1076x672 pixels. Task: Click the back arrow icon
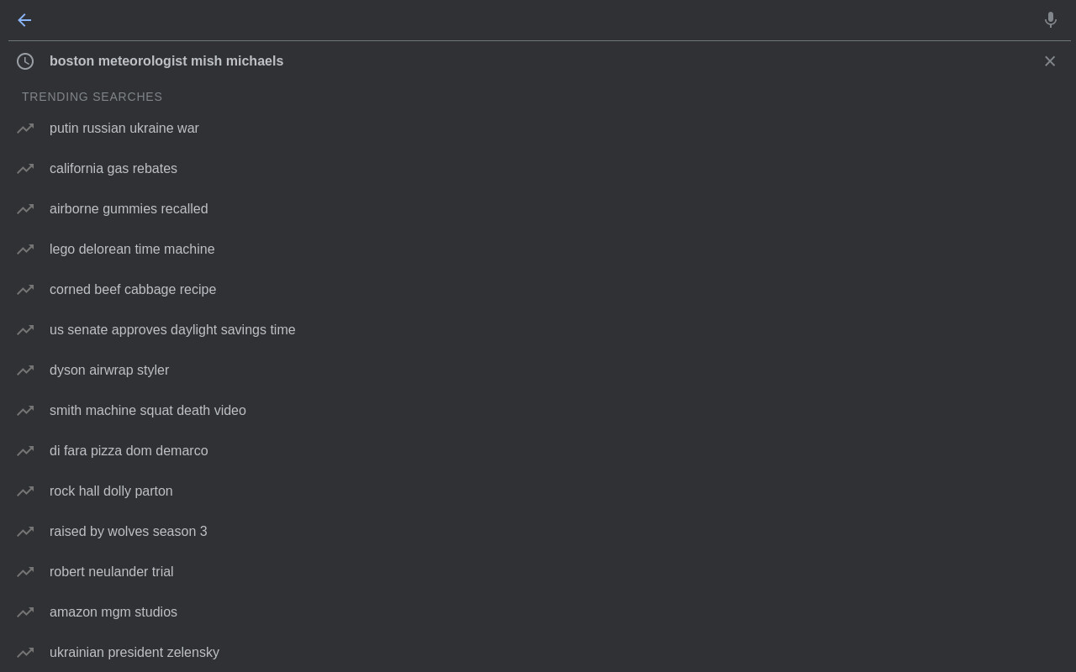tap(24, 20)
